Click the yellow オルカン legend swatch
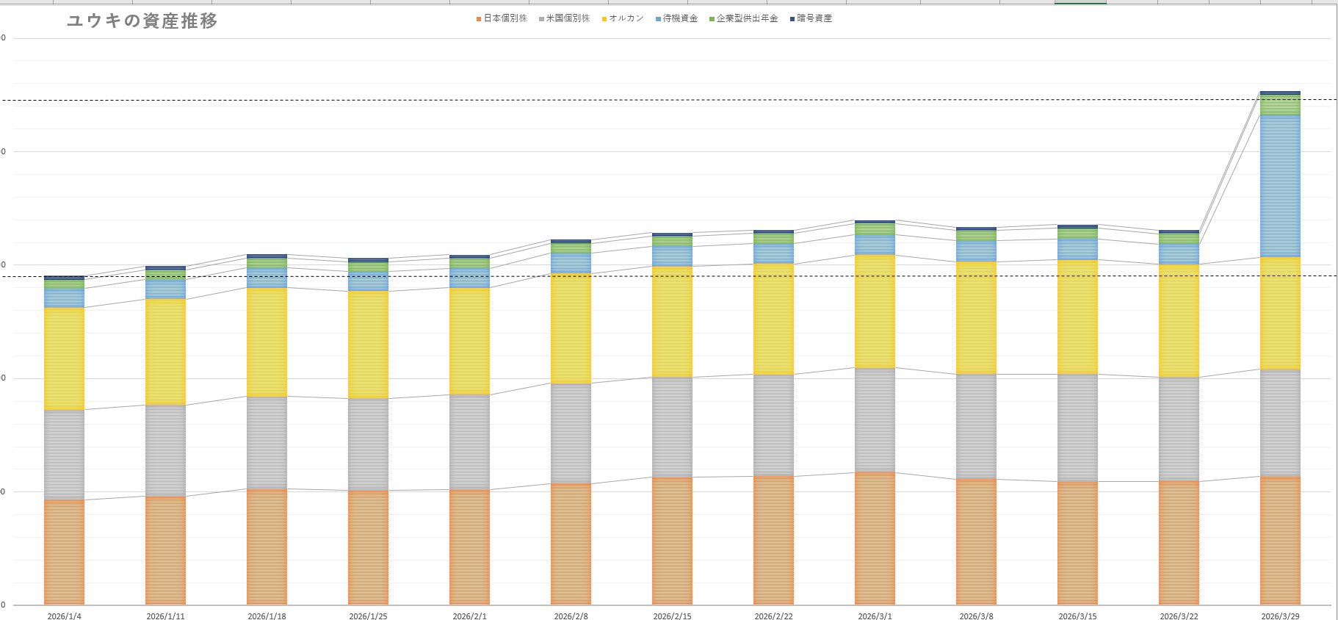The height and width of the screenshot is (620, 1338). click(x=604, y=19)
